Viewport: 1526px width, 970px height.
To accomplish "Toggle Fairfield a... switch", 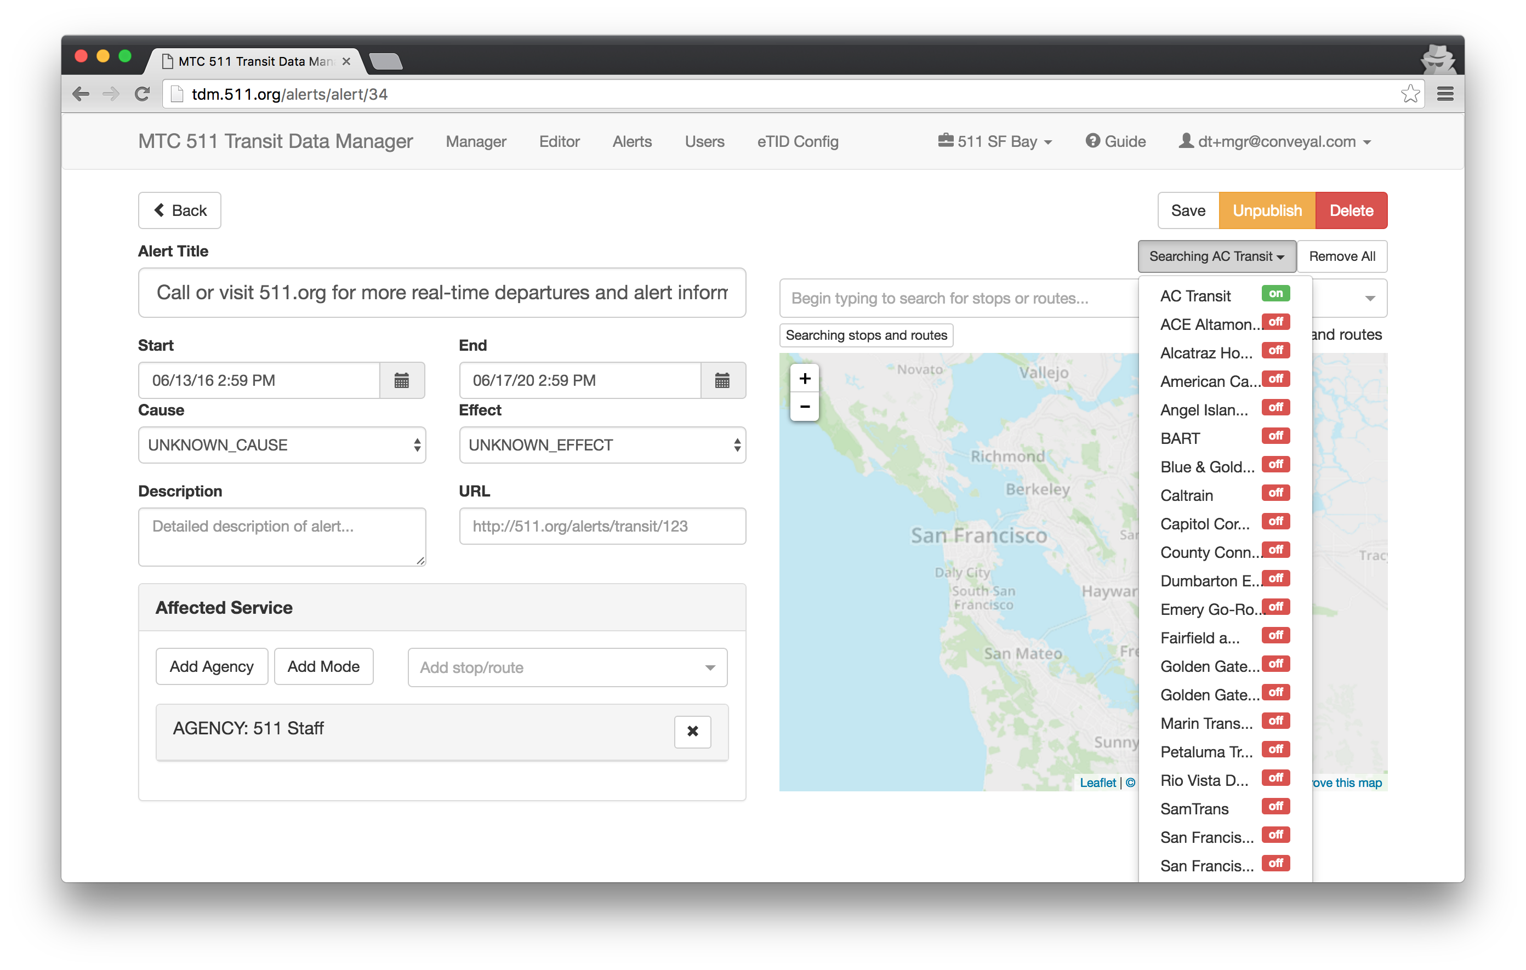I will click(1276, 636).
